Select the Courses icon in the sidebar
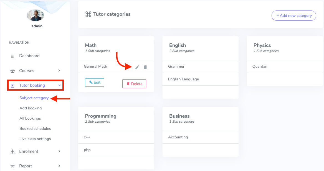Image resolution: width=324 pixels, height=171 pixels. pos(12,71)
